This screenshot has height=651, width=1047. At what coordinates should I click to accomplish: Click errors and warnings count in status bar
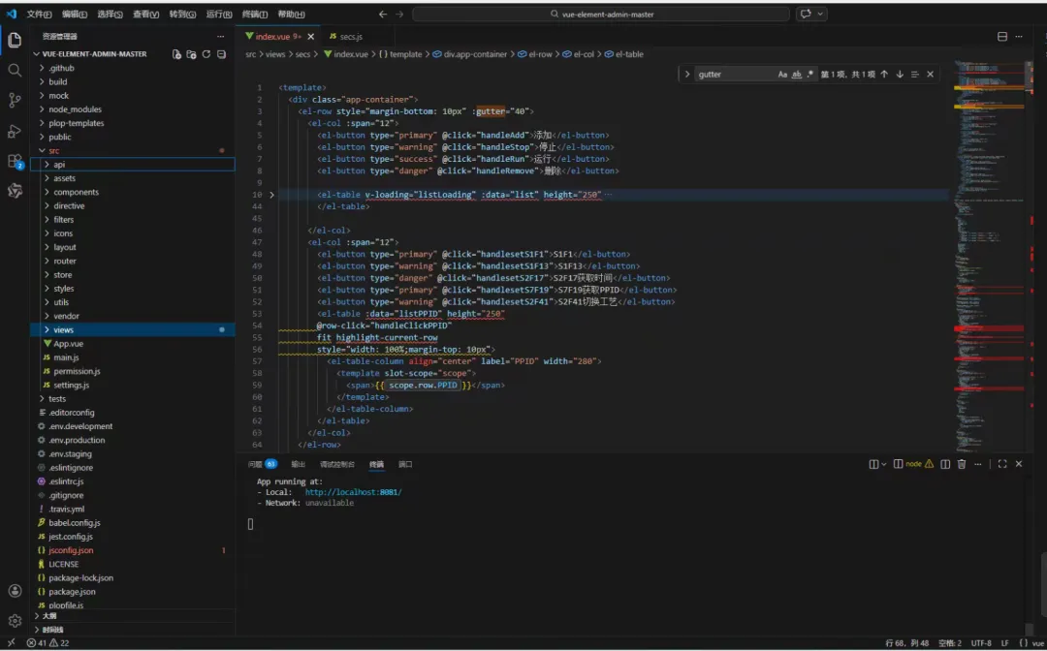(x=48, y=643)
